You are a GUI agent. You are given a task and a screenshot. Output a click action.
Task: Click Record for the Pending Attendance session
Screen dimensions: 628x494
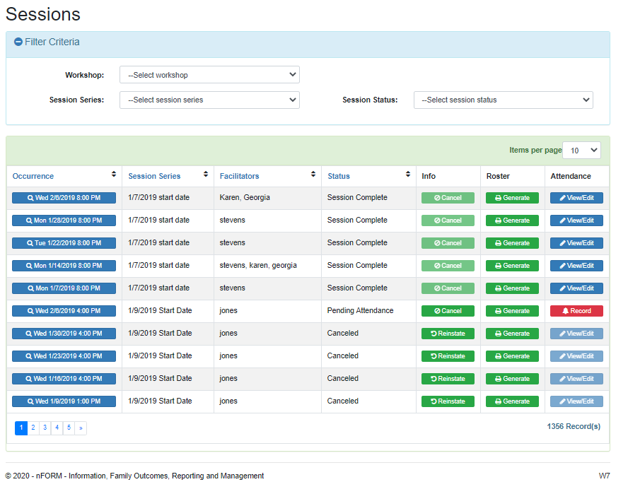(576, 311)
